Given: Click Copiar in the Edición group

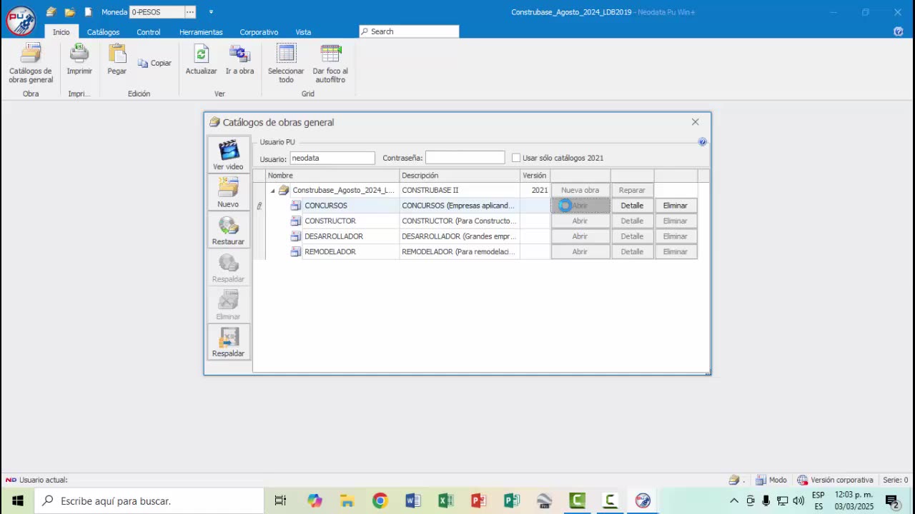Looking at the screenshot, I should pyautogui.click(x=154, y=63).
